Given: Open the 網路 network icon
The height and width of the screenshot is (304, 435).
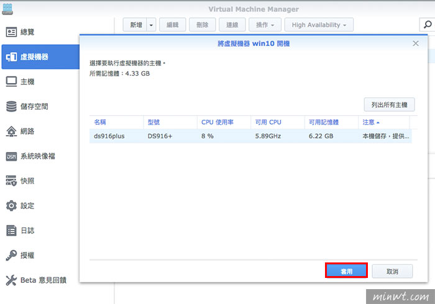Looking at the screenshot, I should pyautogui.click(x=11, y=132).
